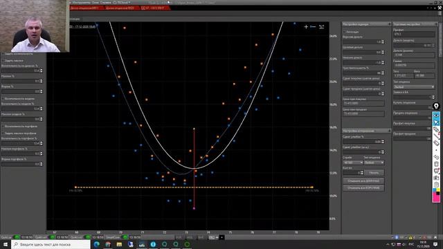
Task: Switch input language via РУС indicator
Action: pos(411,244)
